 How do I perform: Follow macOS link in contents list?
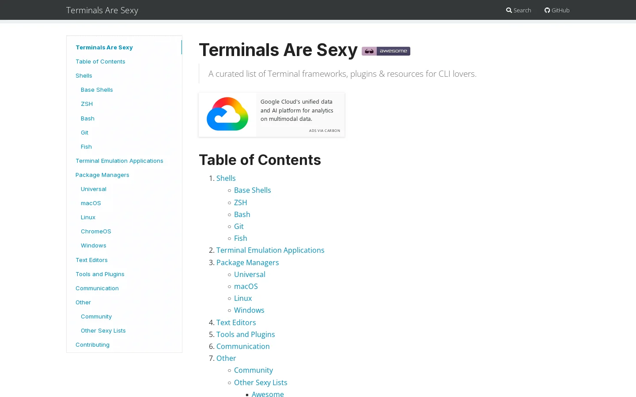pyautogui.click(x=246, y=286)
